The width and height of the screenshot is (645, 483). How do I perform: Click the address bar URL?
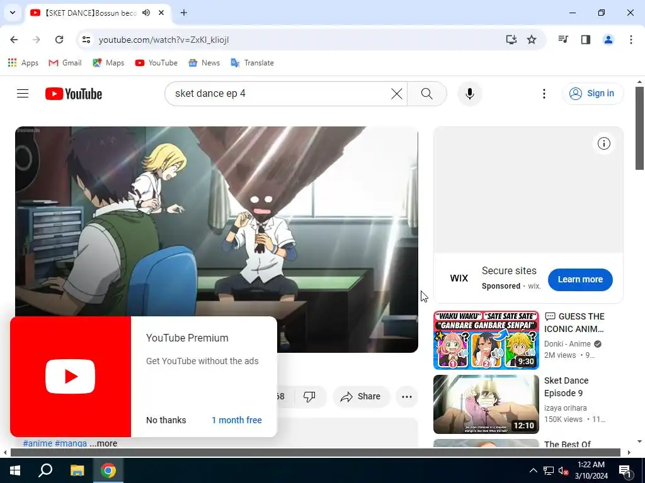point(164,40)
